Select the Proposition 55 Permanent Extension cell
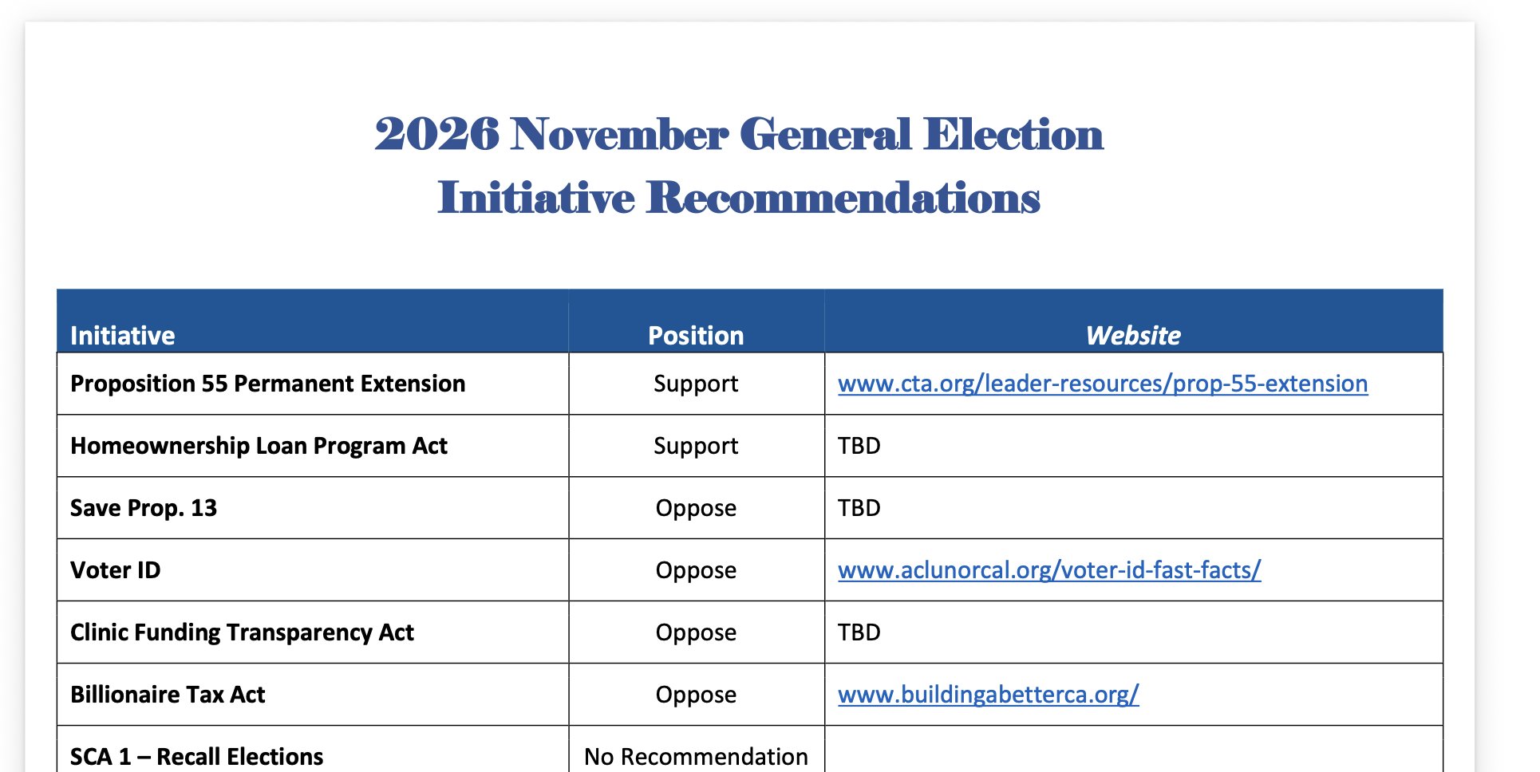1540x772 pixels. point(313,384)
